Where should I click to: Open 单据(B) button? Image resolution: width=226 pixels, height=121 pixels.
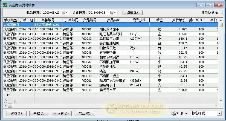(x=39, y=113)
